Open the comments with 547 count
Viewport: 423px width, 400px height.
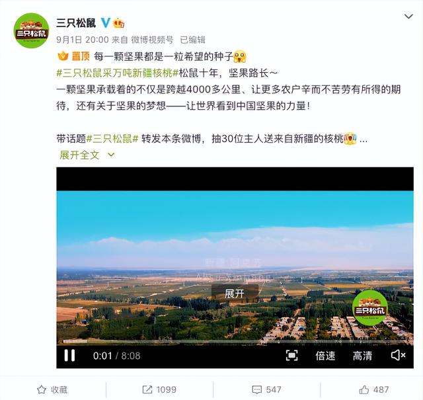point(266,389)
